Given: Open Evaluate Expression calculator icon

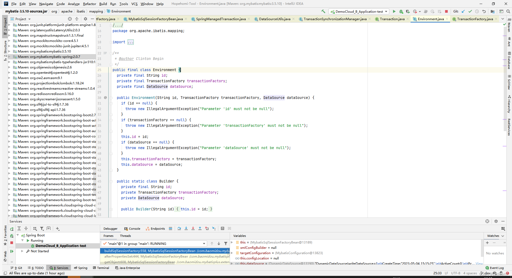Looking at the screenshot, I should pos(223,228).
